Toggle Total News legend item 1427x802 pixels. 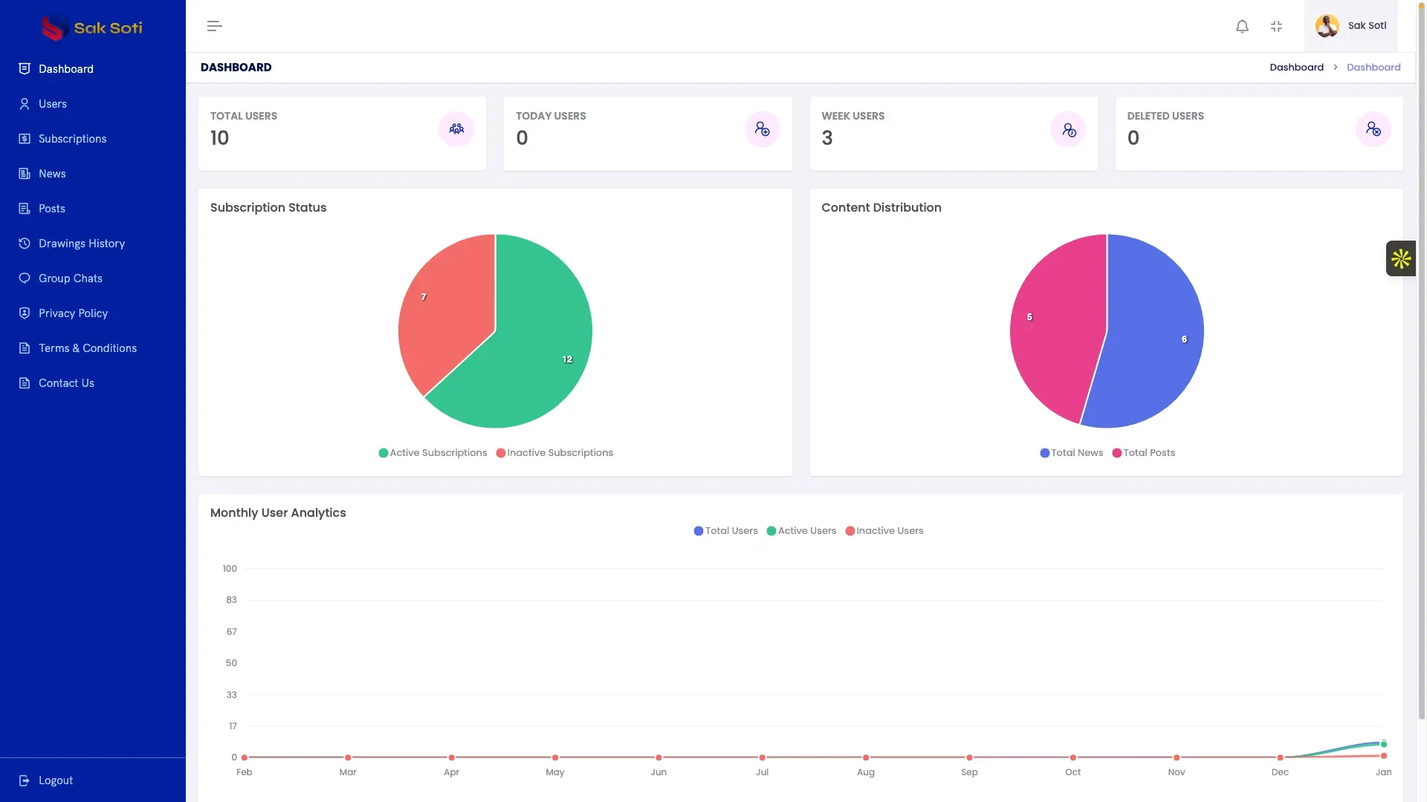coord(1071,453)
